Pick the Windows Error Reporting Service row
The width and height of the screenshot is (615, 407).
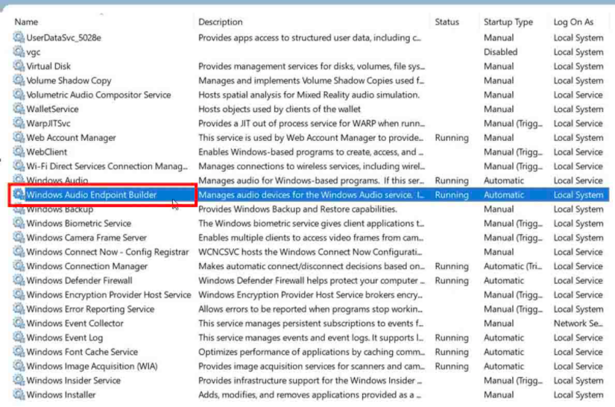[x=90, y=309]
